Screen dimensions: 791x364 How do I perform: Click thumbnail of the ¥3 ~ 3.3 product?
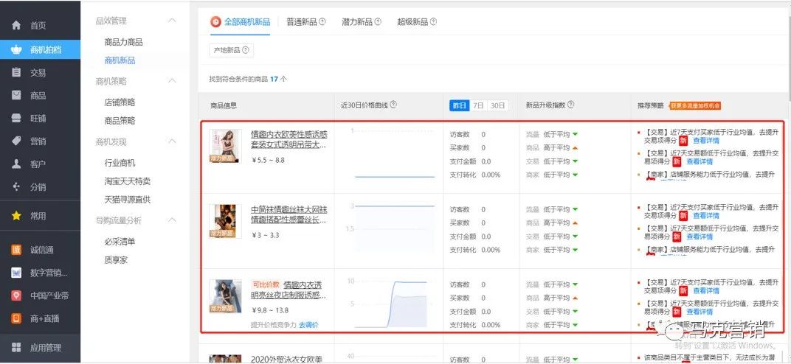coord(226,221)
